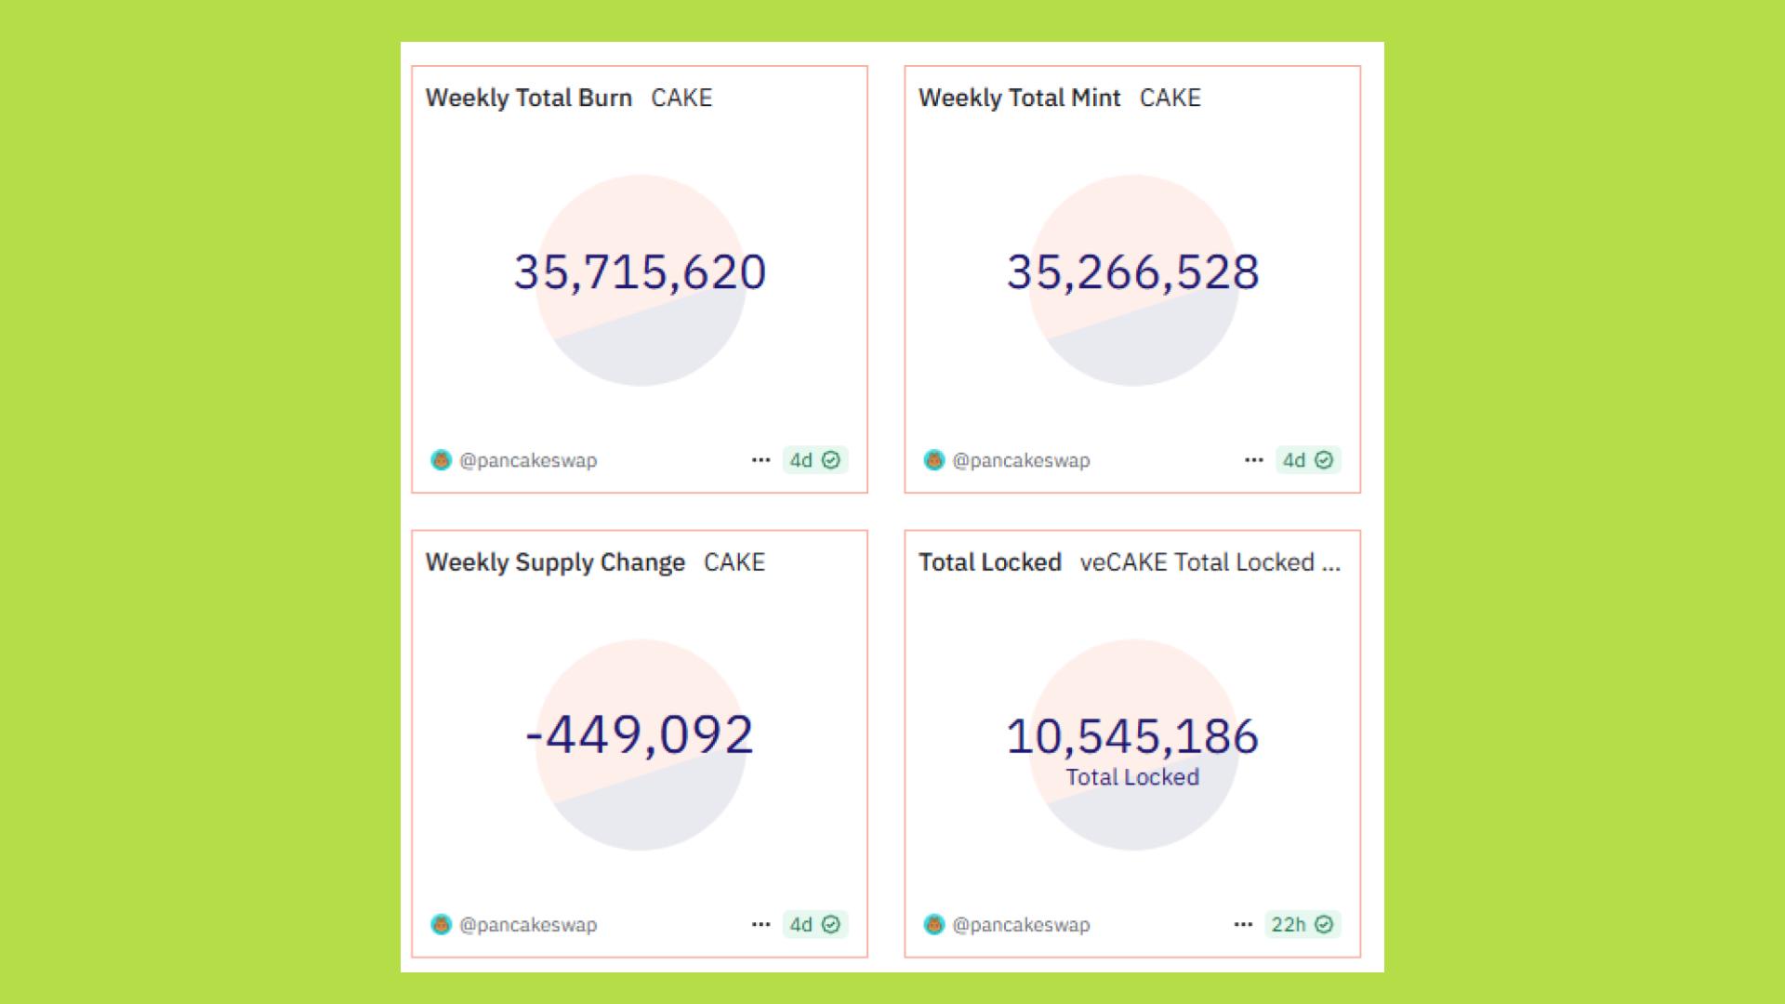Screen dimensions: 1785x1004
Task: Click the 22h refresh badge on Total Locked
Action: click(1289, 925)
